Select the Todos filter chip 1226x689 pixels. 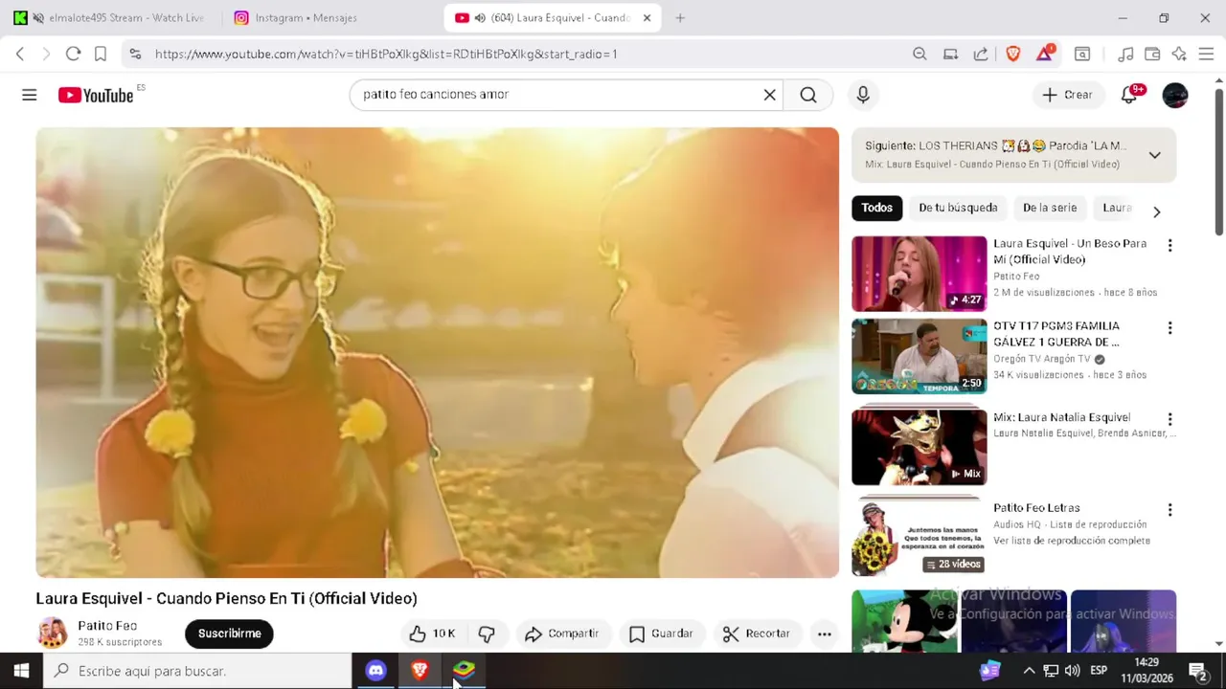click(876, 208)
